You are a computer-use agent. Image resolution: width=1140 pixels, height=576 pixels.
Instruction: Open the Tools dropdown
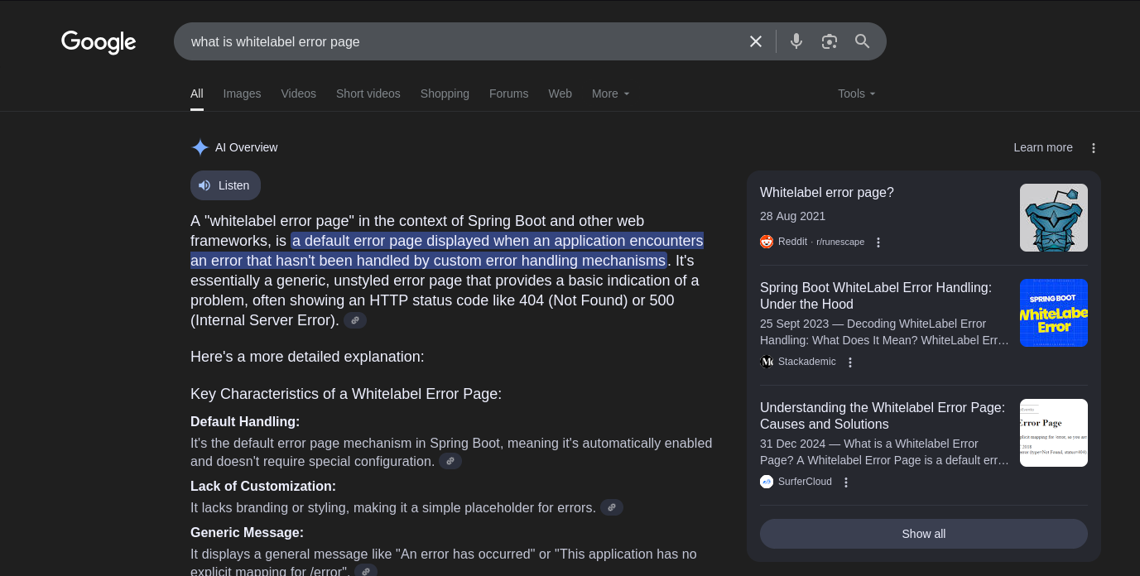857,94
